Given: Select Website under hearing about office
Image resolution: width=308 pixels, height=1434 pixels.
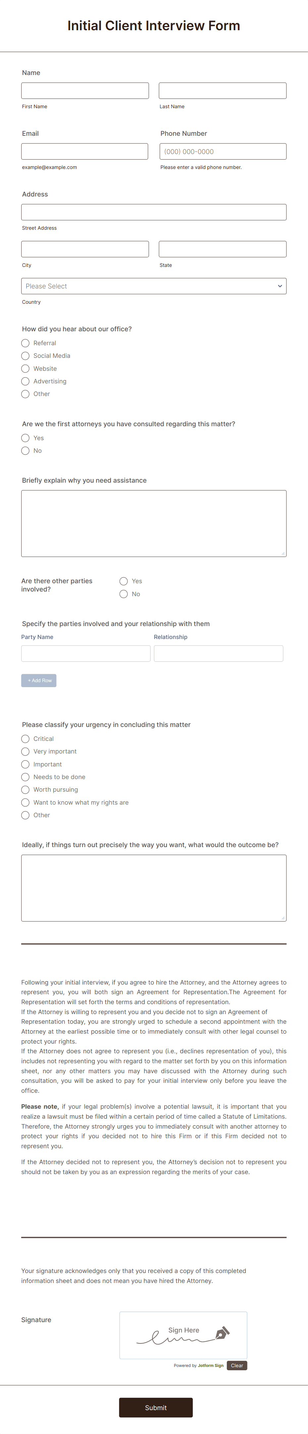Looking at the screenshot, I should coord(25,368).
